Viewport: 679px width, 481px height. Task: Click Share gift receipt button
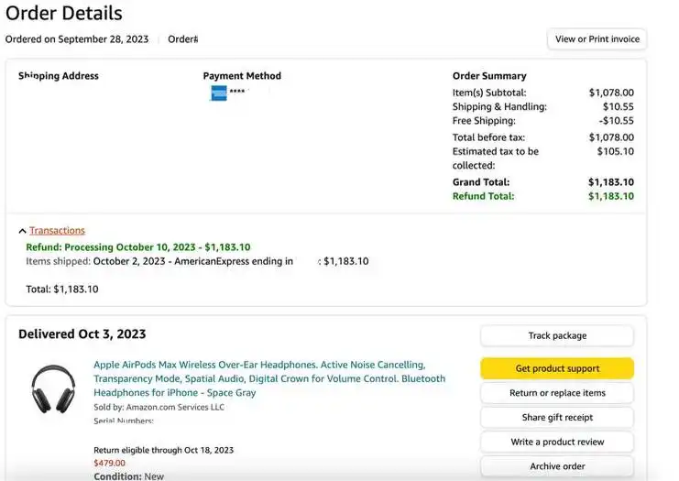point(557,418)
